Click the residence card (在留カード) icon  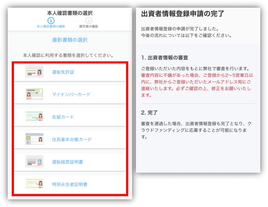pos(34,117)
